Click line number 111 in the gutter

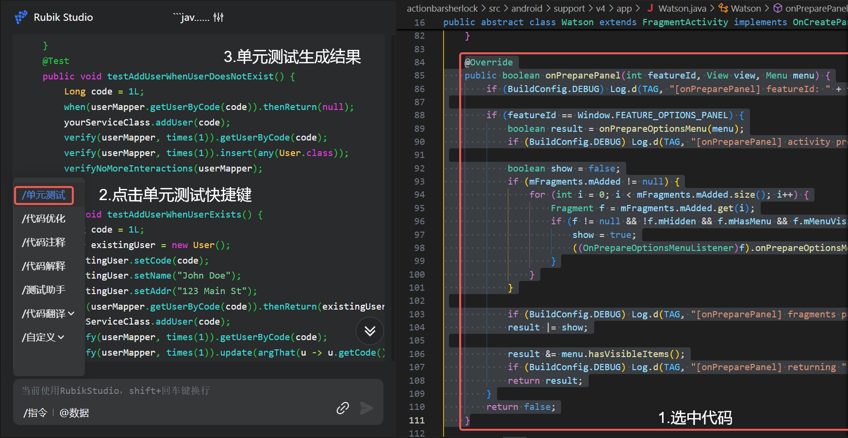click(417, 420)
